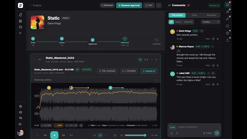
Task: Delete Label A&R's comment with trash icon
Action: (x=218, y=84)
